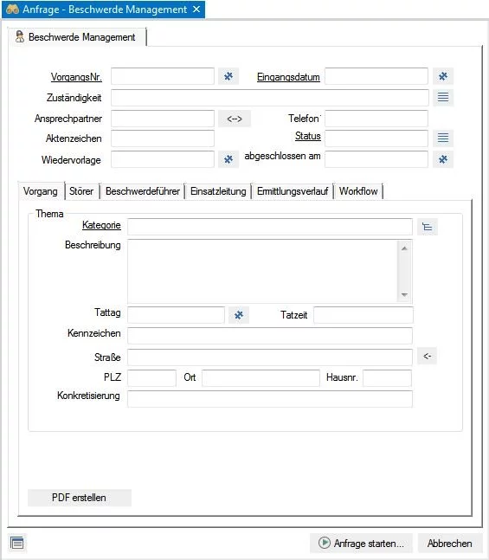Image resolution: width=489 pixels, height=560 pixels.
Task: Click into the Ansprechpartner field
Action: [x=163, y=119]
